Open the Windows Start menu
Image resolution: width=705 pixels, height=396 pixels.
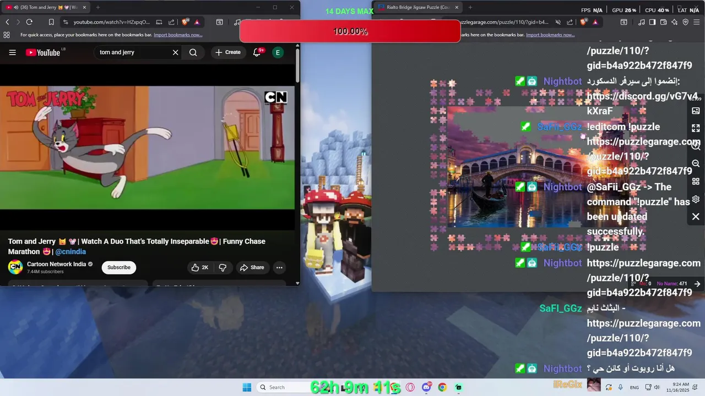[247, 387]
